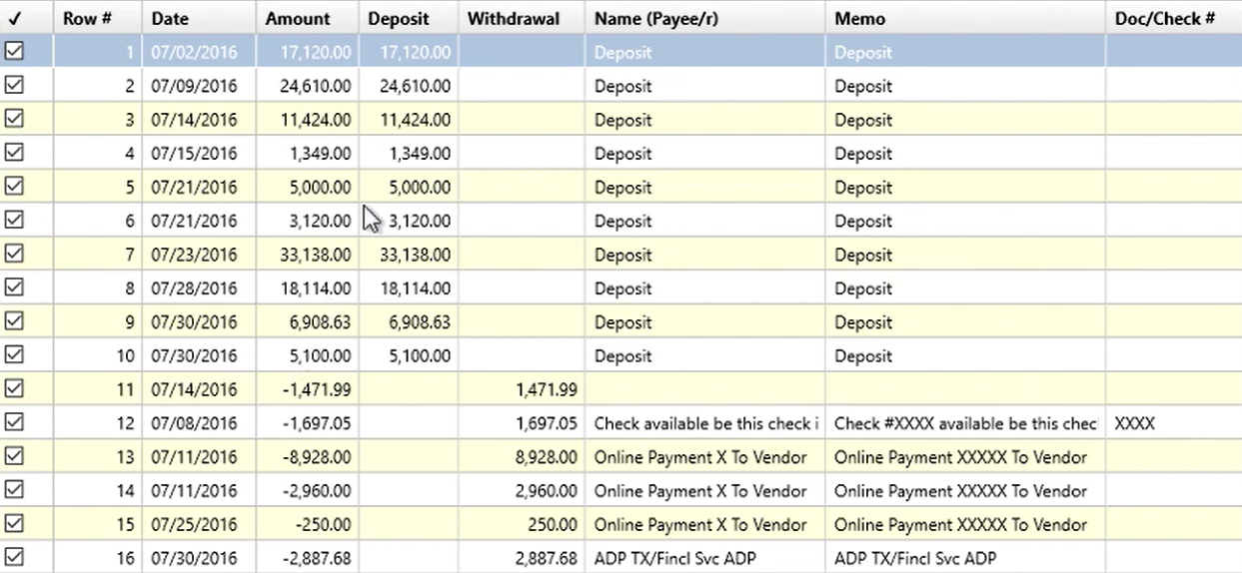
Task: Select the withdrawal cell 1,697.05
Action: click(522, 423)
